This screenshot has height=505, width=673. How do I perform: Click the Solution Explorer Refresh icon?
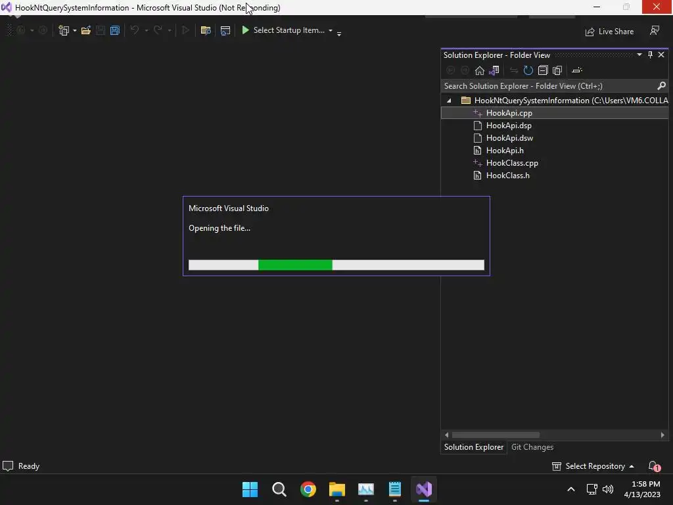point(528,70)
